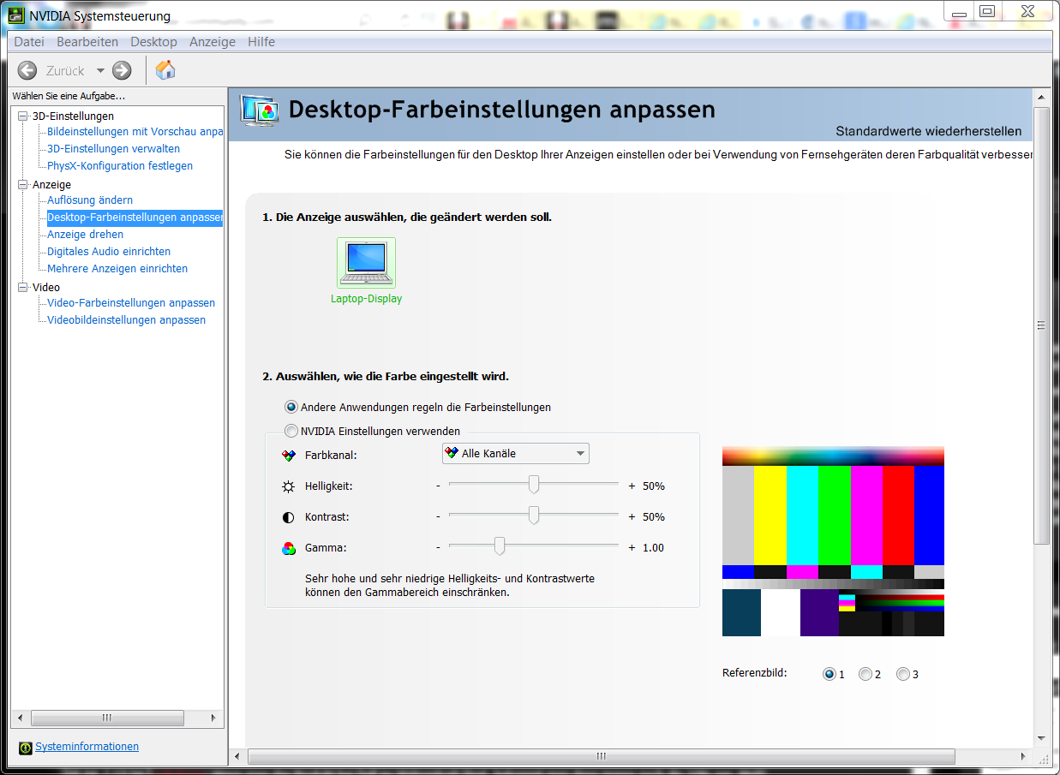Select the Laptop-Display monitor icon
Image resolution: width=1060 pixels, height=775 pixels.
(367, 263)
